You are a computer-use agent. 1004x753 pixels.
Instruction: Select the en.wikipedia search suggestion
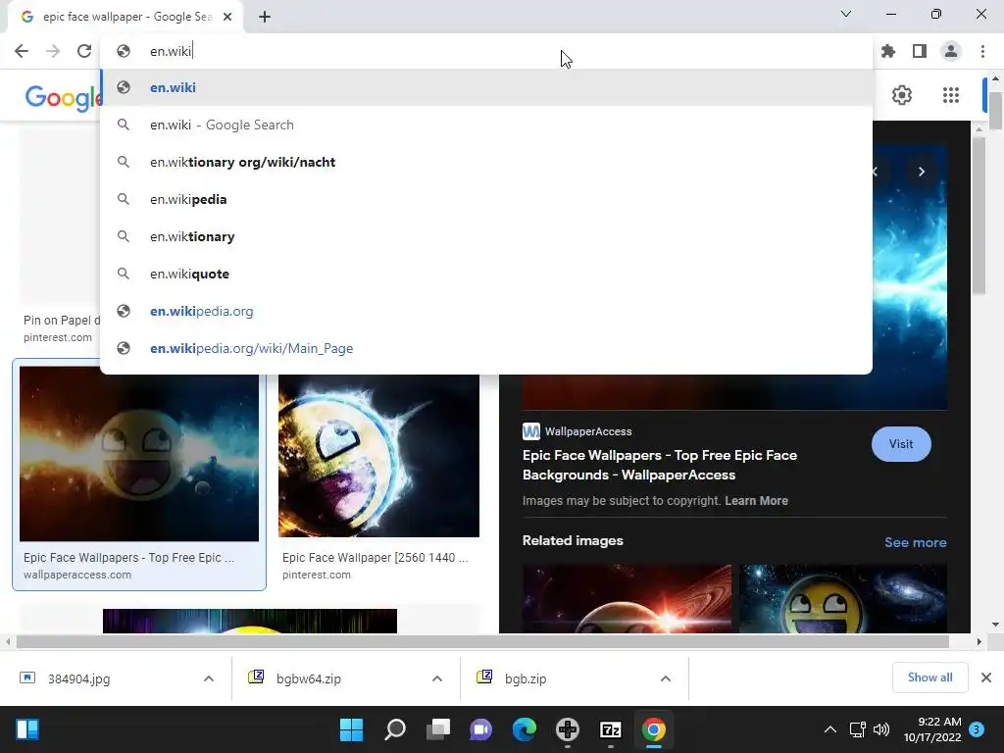click(x=486, y=199)
